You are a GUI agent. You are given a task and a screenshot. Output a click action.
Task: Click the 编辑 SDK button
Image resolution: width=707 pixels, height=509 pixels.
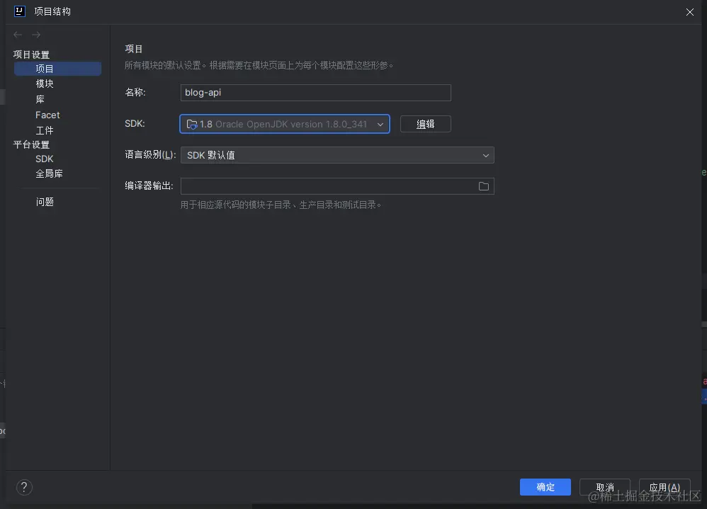coord(425,124)
